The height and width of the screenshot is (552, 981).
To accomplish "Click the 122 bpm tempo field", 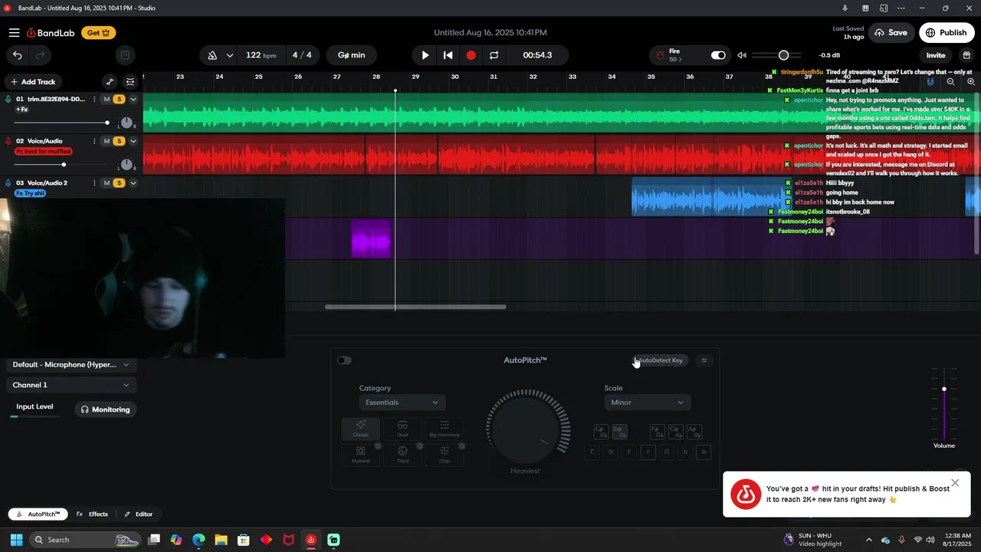I will tap(261, 55).
